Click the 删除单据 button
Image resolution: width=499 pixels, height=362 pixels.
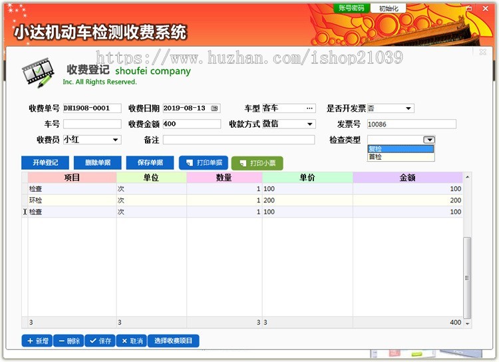click(98, 162)
